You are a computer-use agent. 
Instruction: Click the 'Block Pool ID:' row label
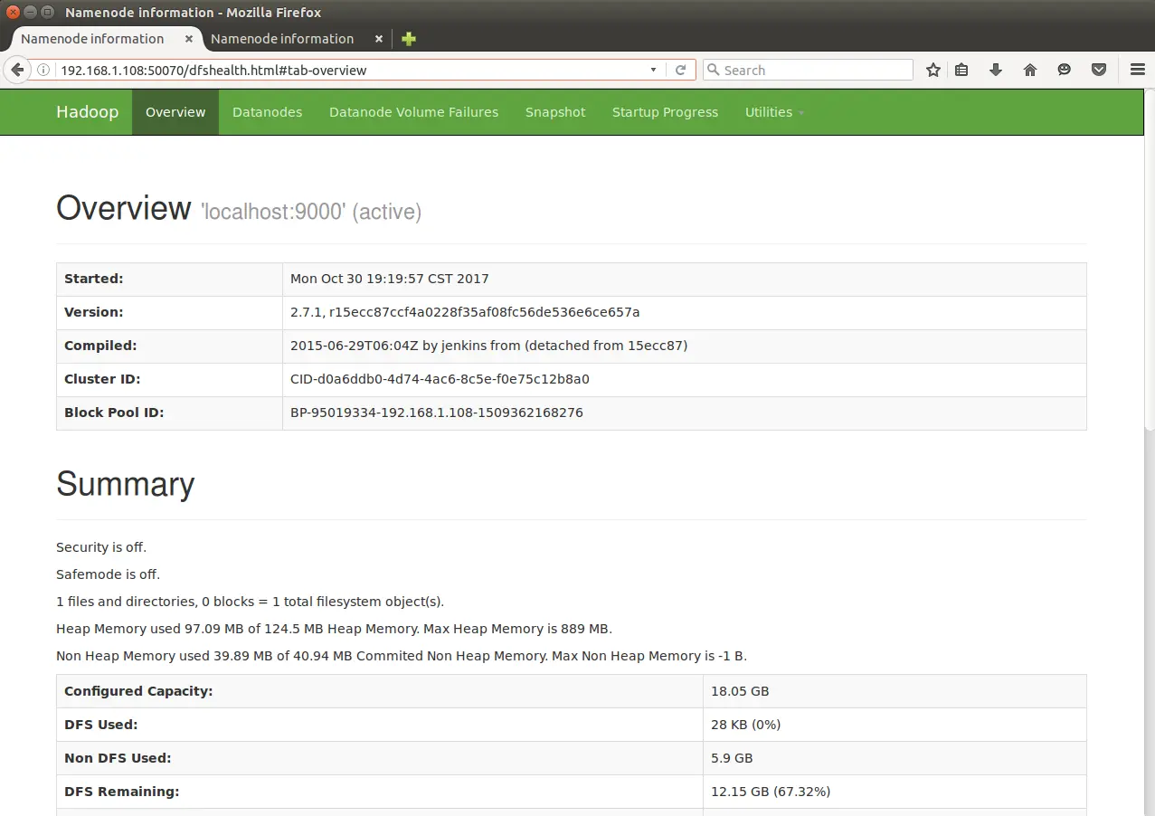coord(114,413)
